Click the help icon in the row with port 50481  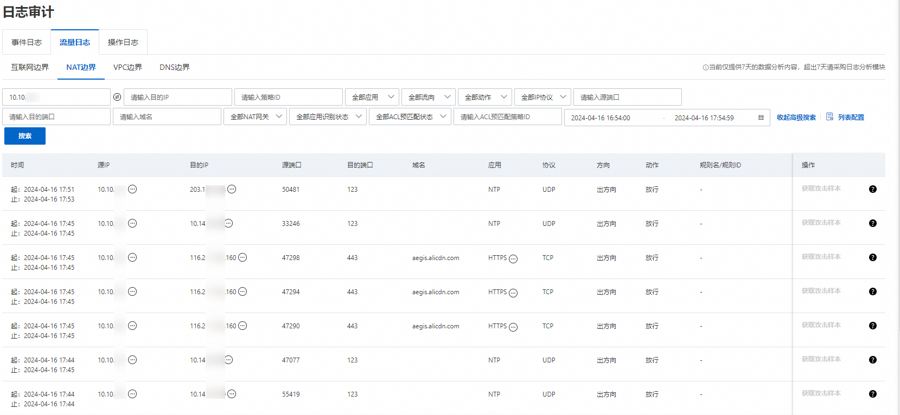[873, 189]
